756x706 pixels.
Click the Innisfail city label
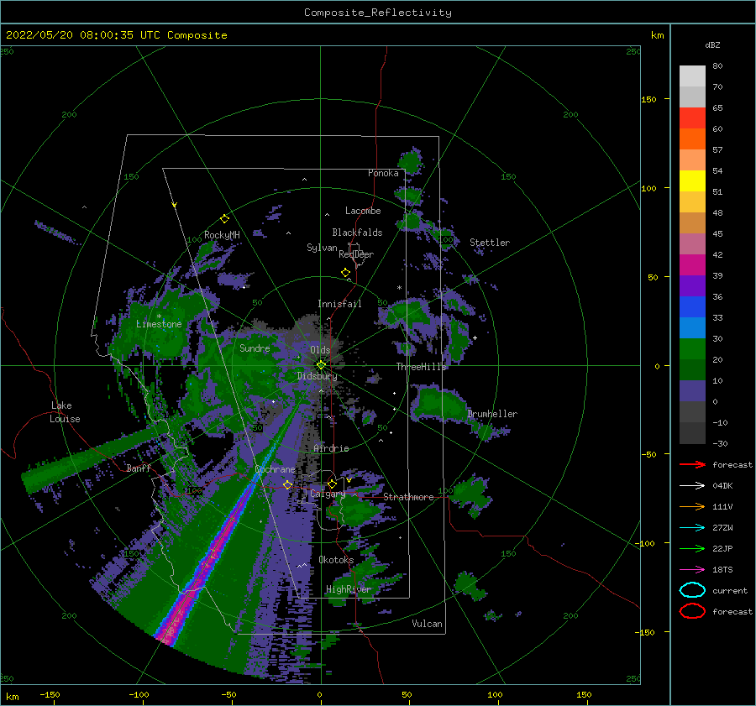pos(339,304)
